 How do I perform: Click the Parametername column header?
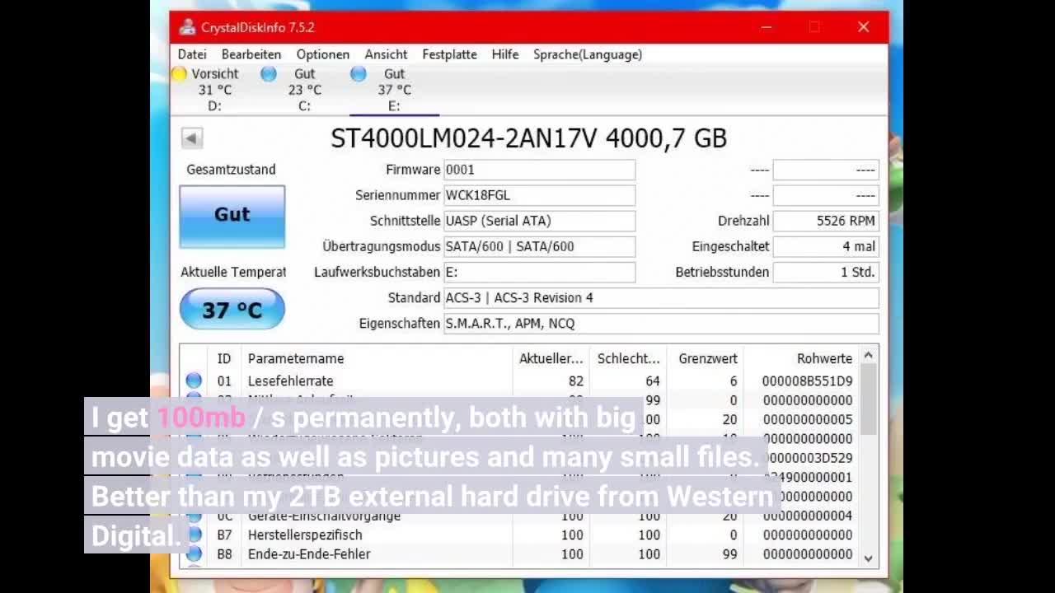pos(376,358)
